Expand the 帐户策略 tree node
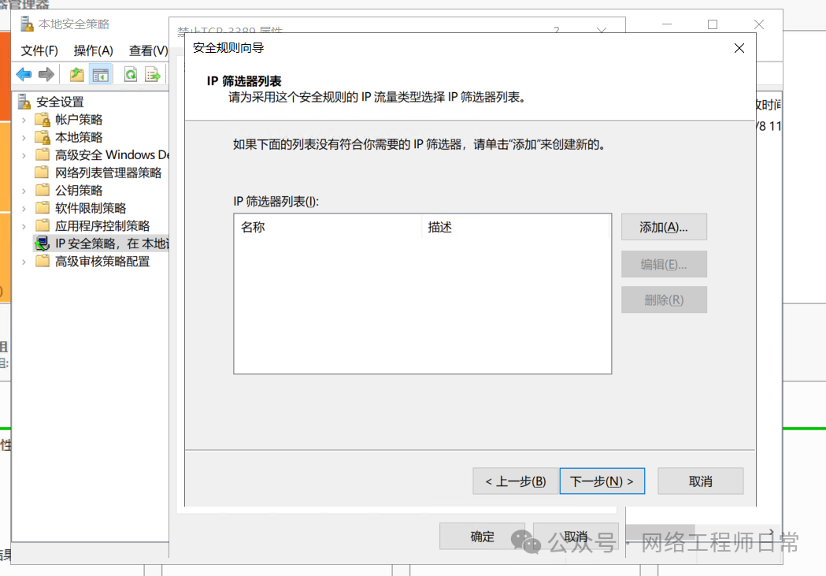826x576 pixels. (x=24, y=120)
